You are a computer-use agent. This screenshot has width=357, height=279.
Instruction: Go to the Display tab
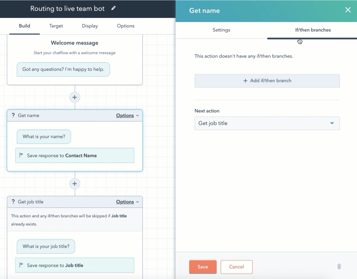click(90, 26)
